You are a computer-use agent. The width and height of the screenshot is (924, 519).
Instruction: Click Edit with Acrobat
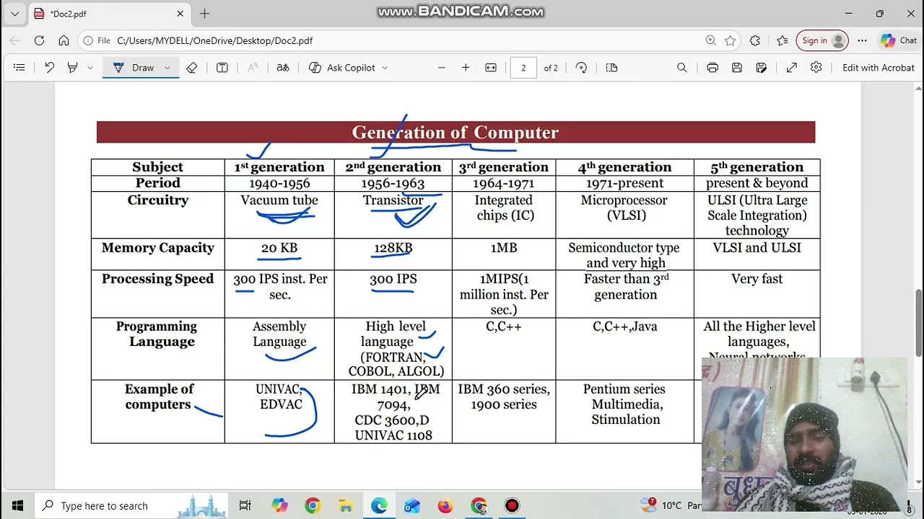(x=879, y=67)
